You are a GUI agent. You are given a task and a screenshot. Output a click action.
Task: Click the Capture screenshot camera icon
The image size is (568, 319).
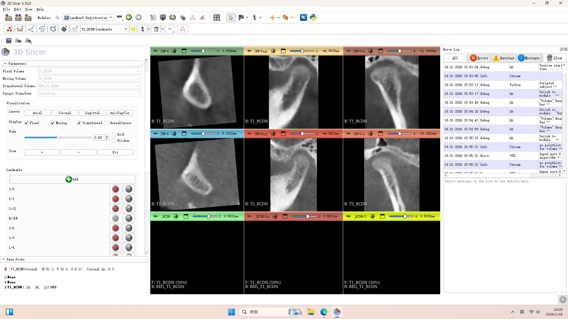click(x=9, y=41)
